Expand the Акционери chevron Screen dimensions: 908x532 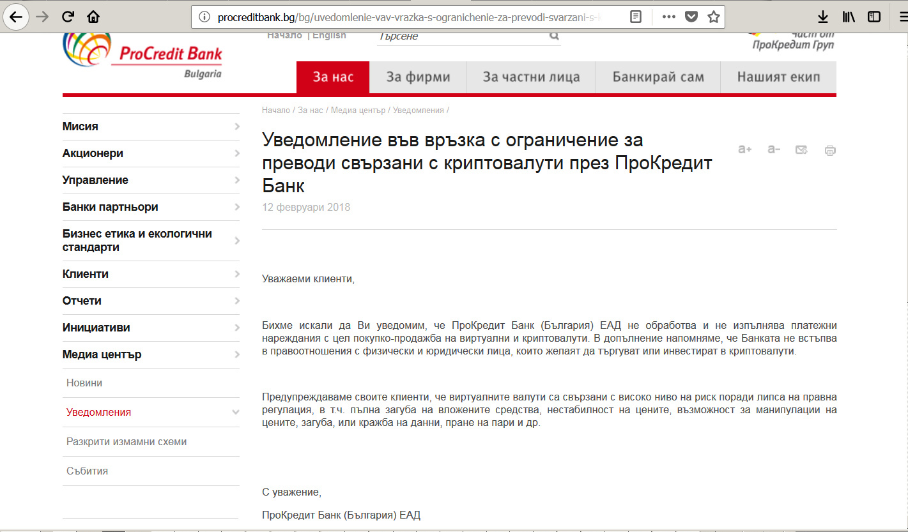coord(237,153)
